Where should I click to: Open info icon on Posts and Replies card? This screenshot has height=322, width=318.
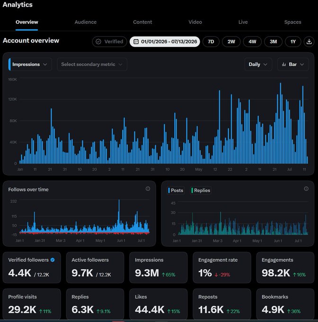pyautogui.click(x=306, y=189)
